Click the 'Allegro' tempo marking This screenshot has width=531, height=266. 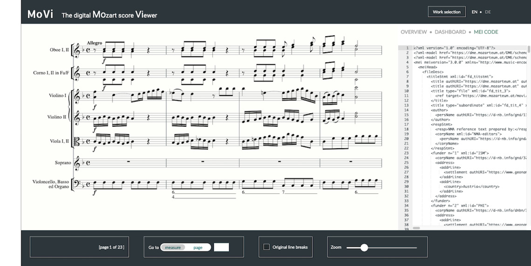click(x=95, y=43)
